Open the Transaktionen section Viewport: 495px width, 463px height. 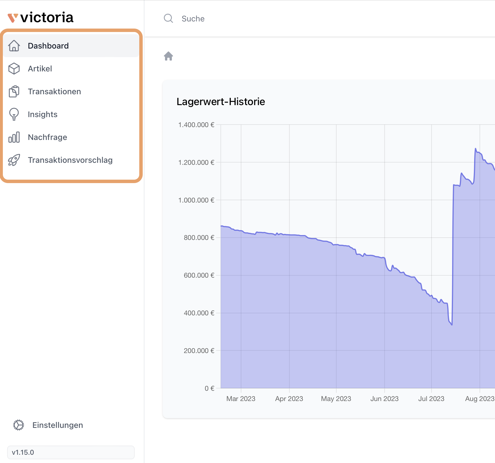point(54,91)
